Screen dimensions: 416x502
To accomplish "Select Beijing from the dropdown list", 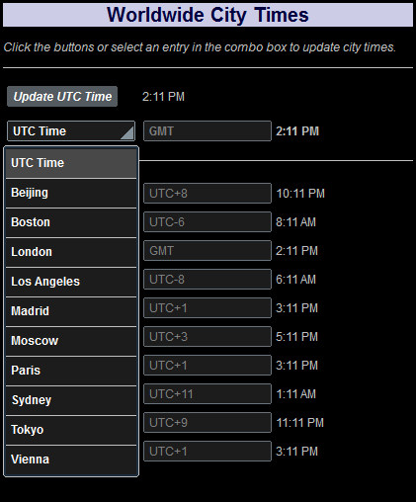I will [71, 193].
